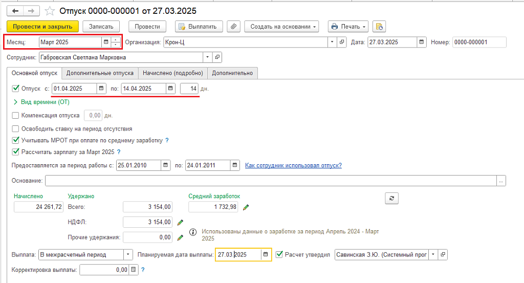Click the recalculate refresh arrows button
Screen dimensions: 524x283
click(391, 199)
